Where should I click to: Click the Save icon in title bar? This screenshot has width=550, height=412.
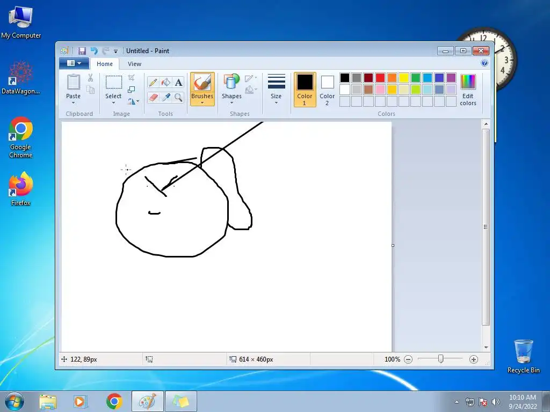pos(82,51)
